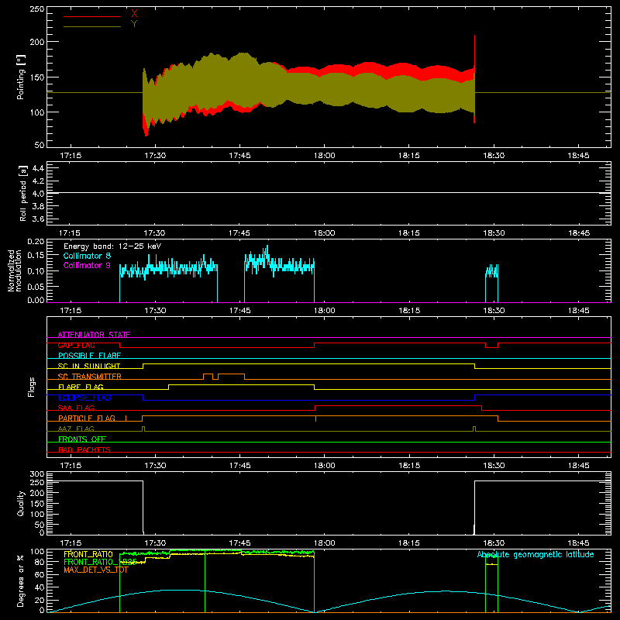Image resolution: width=620 pixels, height=620 pixels.
Task: Click 18:45 time label under Quality plot
Action: click(578, 543)
